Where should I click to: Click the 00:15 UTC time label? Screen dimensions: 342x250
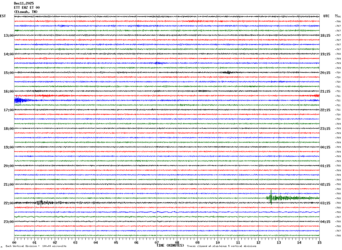325,147
